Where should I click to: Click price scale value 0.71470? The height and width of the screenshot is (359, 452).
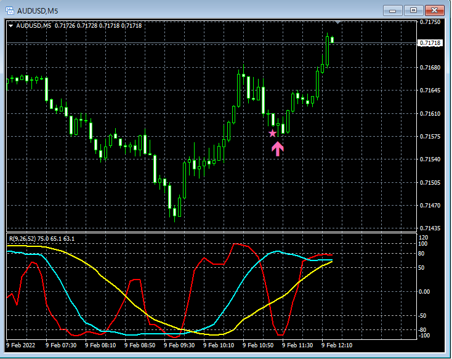pyautogui.click(x=430, y=205)
